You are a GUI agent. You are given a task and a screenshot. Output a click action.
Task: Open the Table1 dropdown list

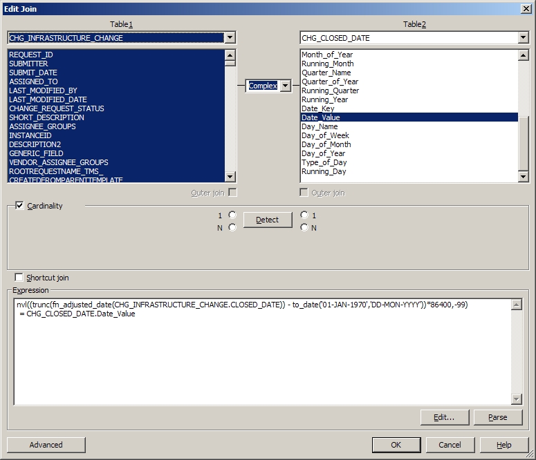230,38
